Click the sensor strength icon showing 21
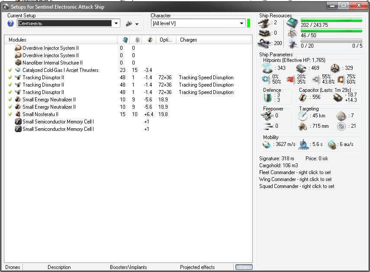 coord(341,126)
